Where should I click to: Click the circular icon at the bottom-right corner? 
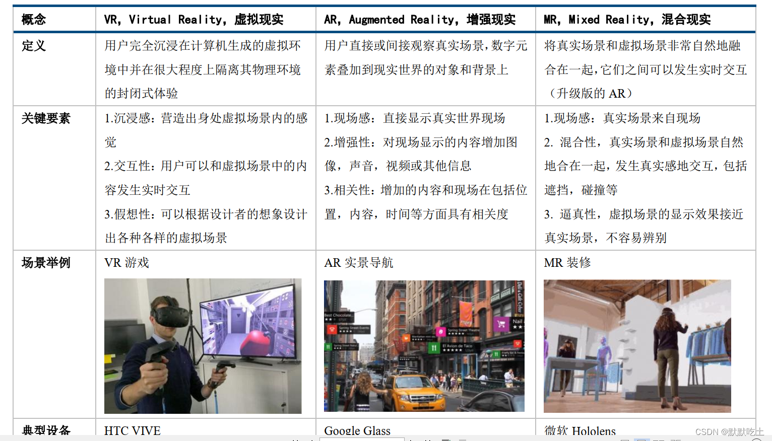click(x=757, y=439)
